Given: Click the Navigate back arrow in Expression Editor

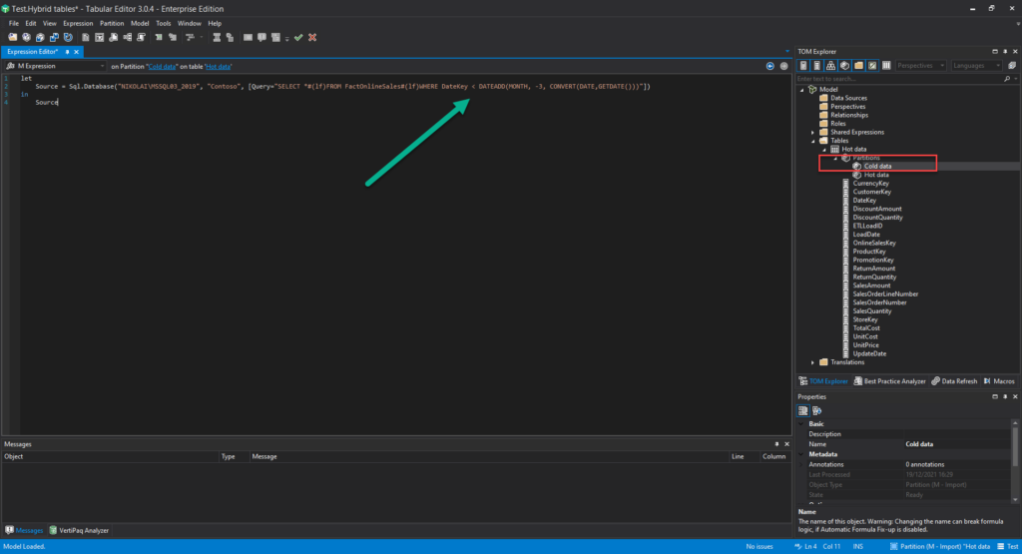Looking at the screenshot, I should pyautogui.click(x=770, y=66).
